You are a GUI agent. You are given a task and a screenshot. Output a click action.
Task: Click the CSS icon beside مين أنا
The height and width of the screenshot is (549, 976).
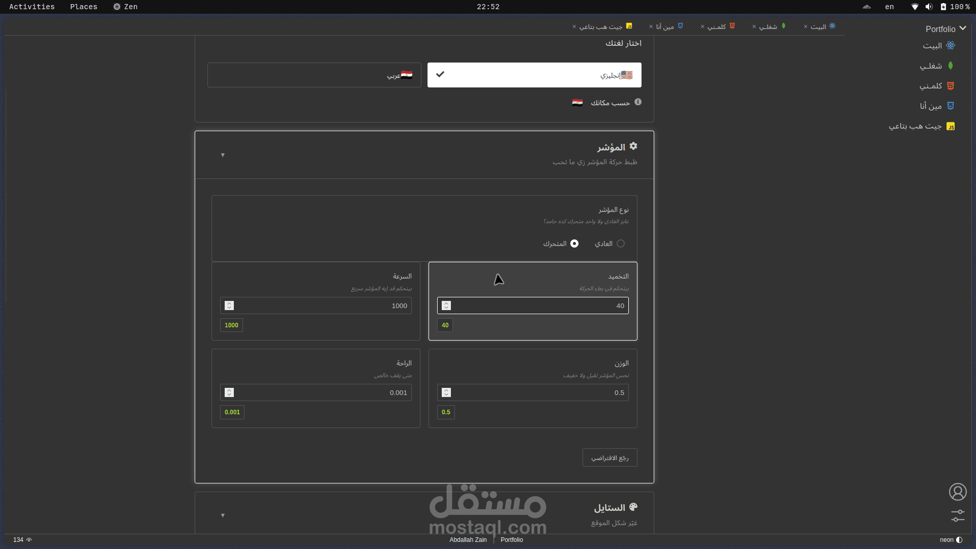coord(951,106)
